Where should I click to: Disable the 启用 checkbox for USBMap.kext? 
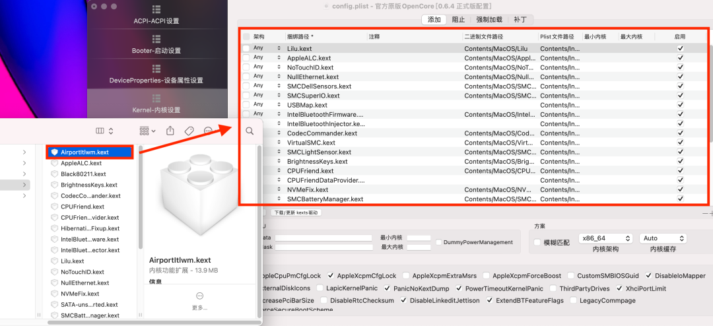pyautogui.click(x=680, y=104)
